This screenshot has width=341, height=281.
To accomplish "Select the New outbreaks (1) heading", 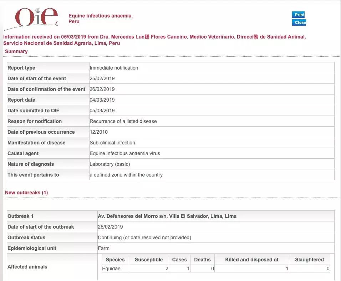I will click(26, 193).
